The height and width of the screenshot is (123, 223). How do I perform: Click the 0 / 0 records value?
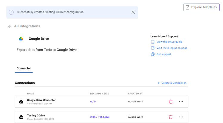point(93,102)
